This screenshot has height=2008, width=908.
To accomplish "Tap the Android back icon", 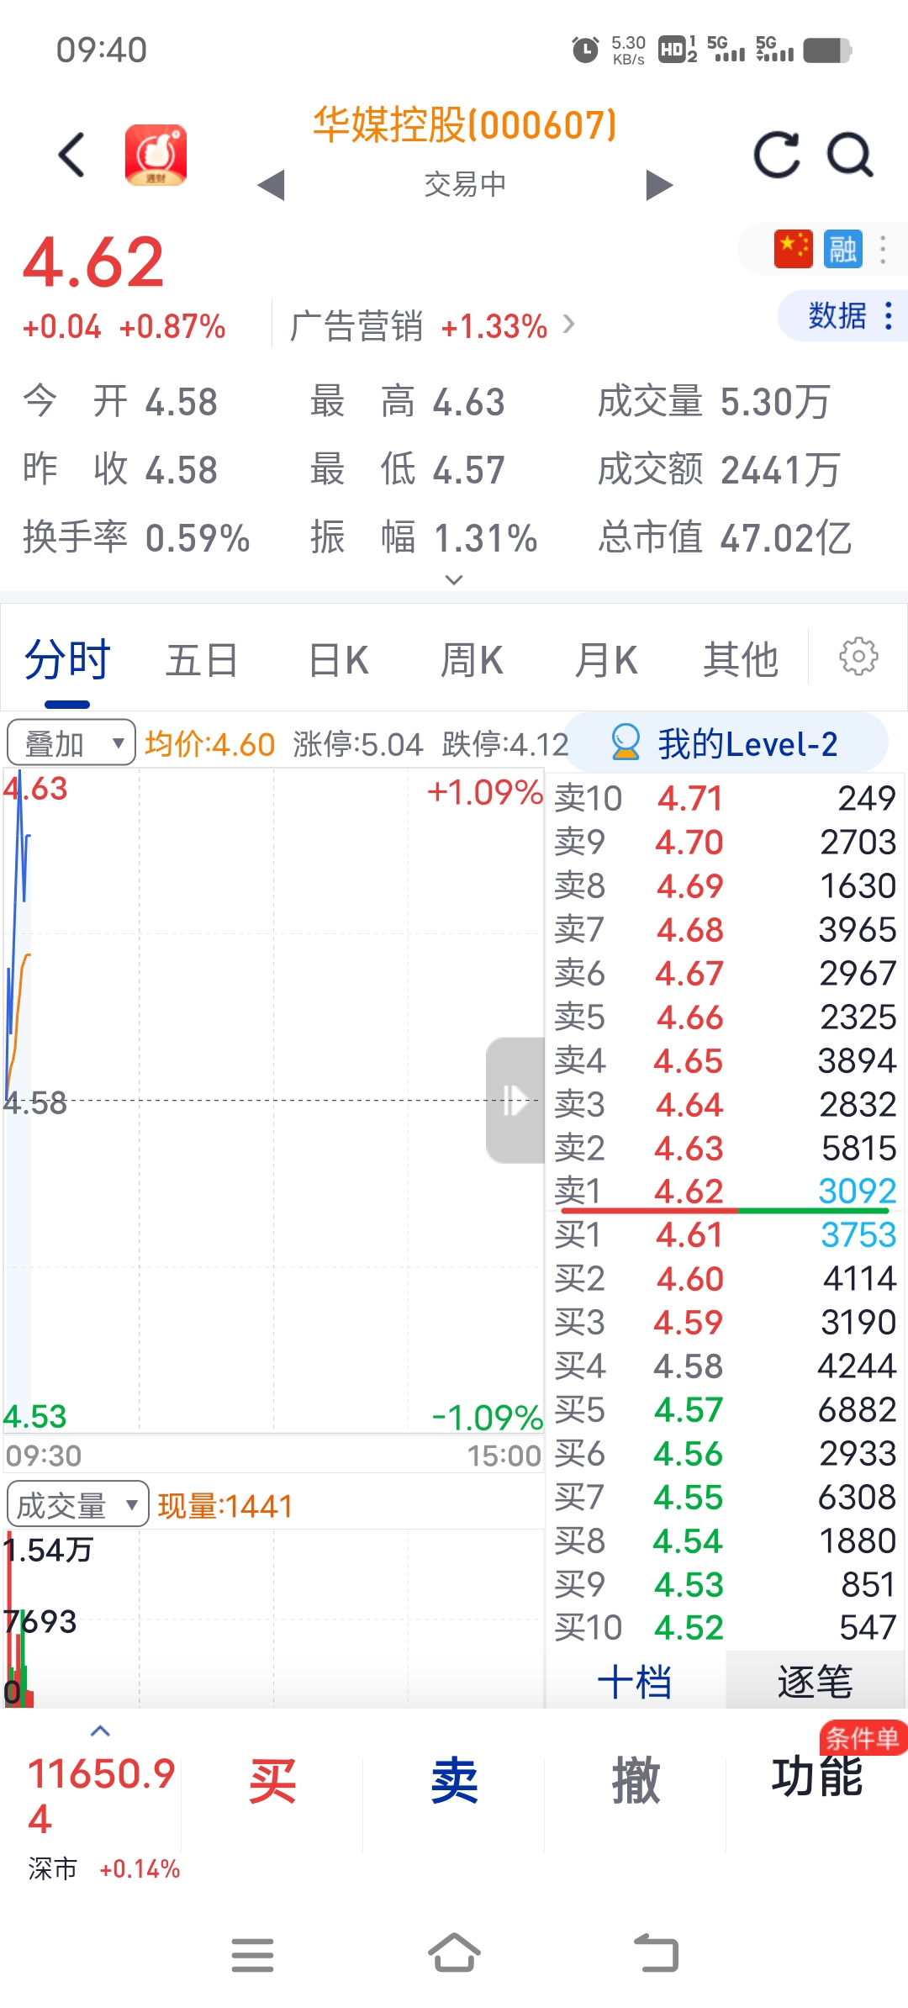I will (656, 1953).
